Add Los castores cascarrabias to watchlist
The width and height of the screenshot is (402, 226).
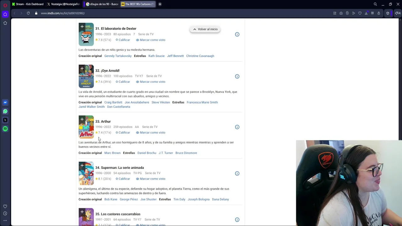[x=82, y=212]
